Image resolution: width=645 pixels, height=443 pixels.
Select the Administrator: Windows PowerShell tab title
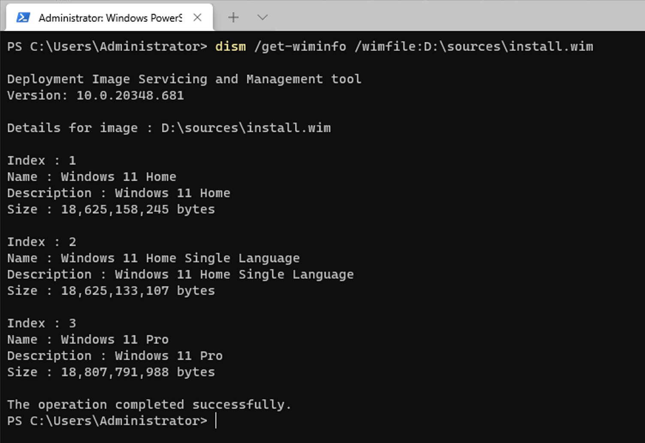110,18
